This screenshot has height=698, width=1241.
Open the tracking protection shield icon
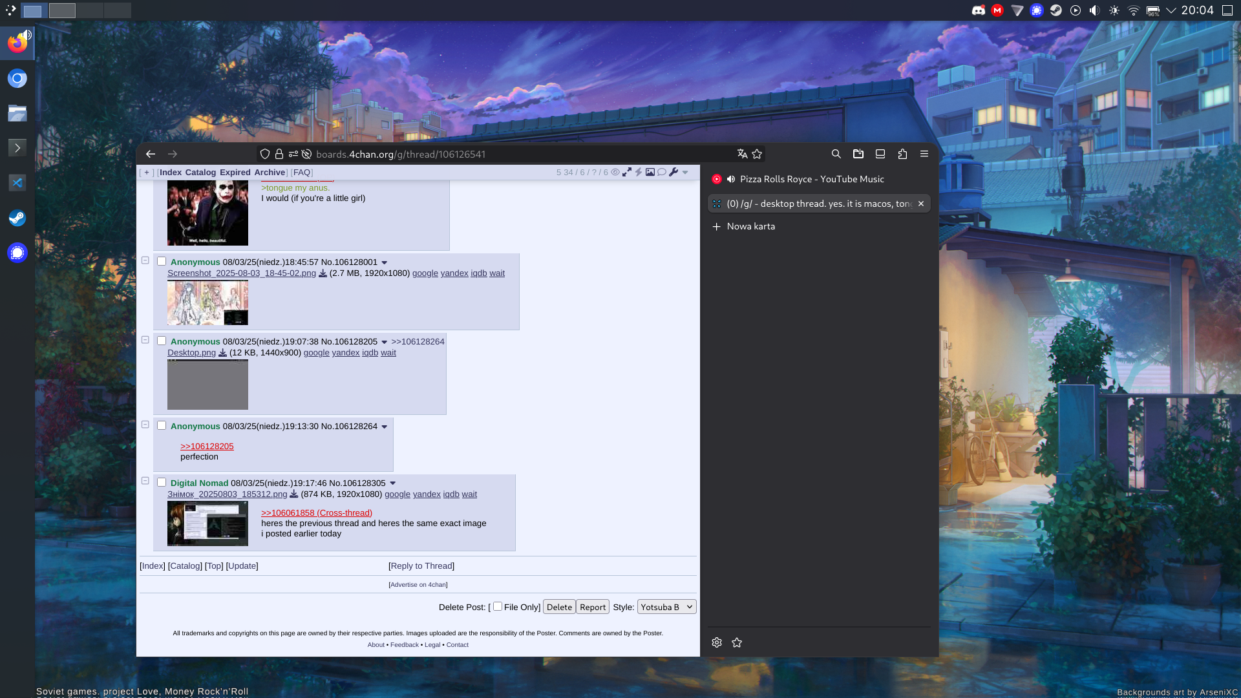[x=265, y=154]
